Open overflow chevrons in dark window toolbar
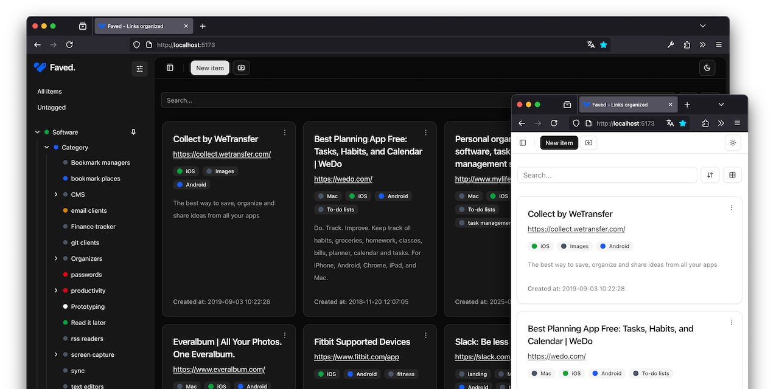The image size is (779, 389). coord(703,45)
